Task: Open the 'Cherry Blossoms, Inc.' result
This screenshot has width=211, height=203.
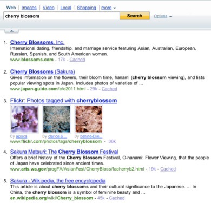Action: (37, 42)
